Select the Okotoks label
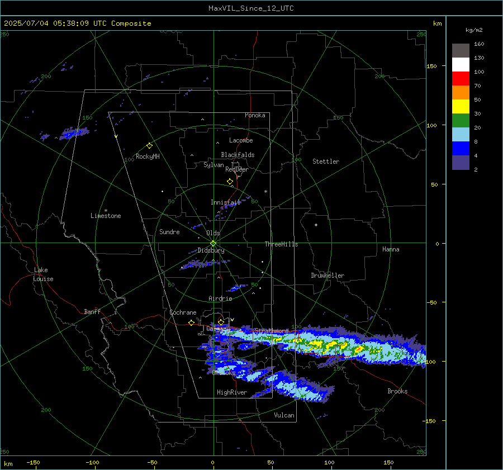 [224, 373]
